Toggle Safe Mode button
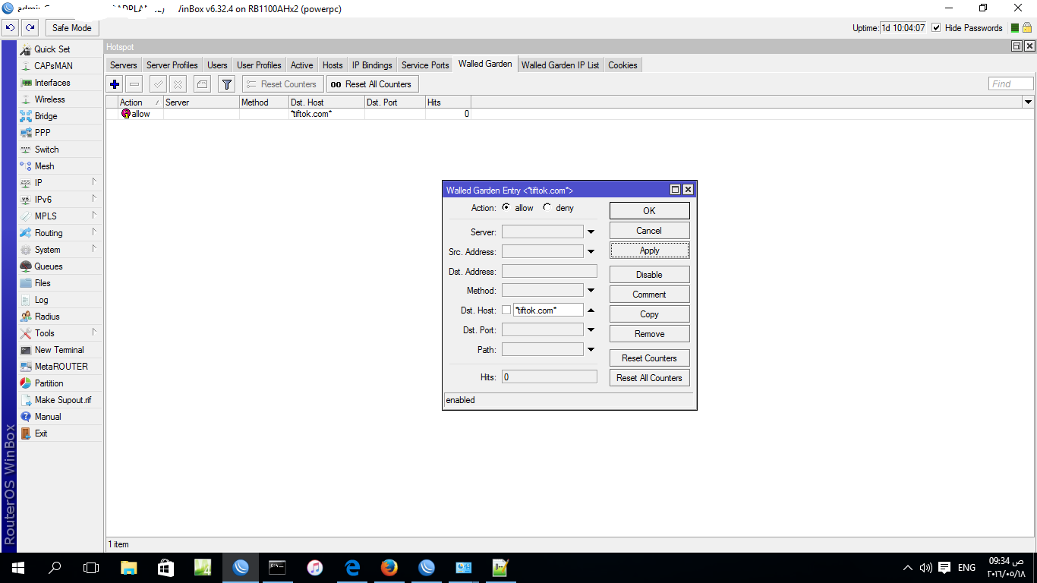1037x583 pixels. point(71,28)
